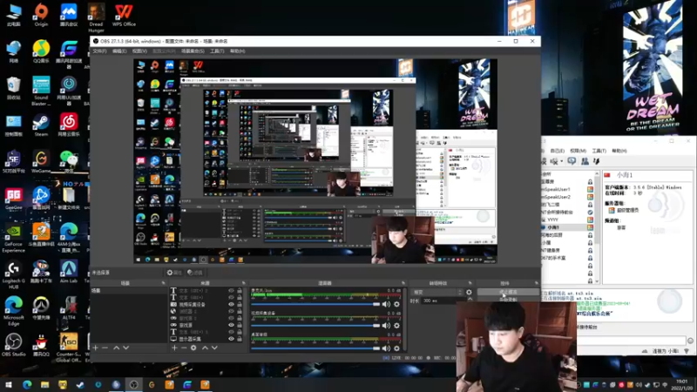
Task: Move scene down with the arrow icon
Action: tap(125, 348)
